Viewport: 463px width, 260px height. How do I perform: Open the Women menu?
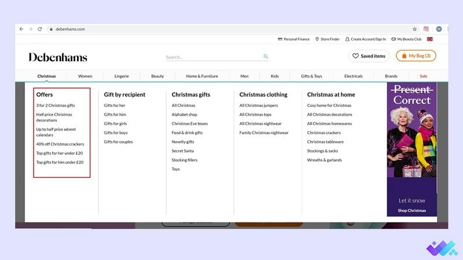click(x=85, y=76)
